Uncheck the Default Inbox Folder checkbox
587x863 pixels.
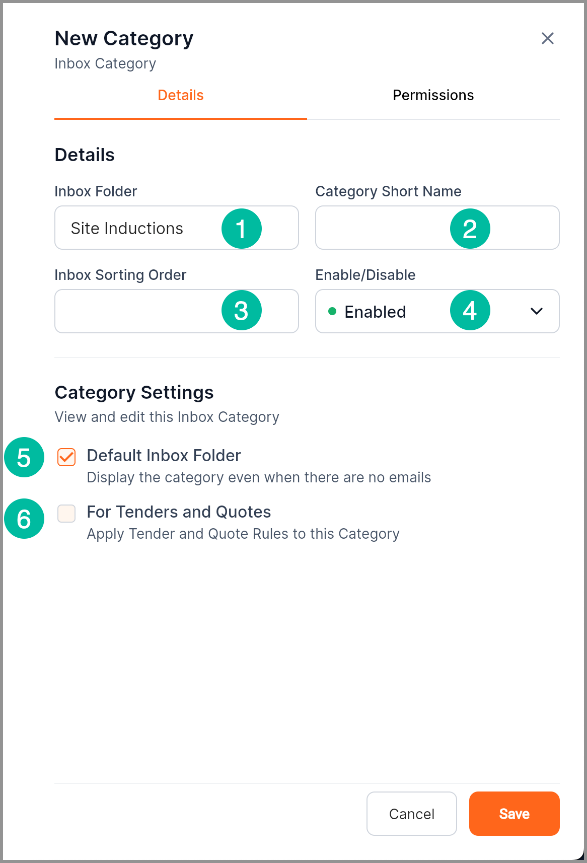click(66, 457)
